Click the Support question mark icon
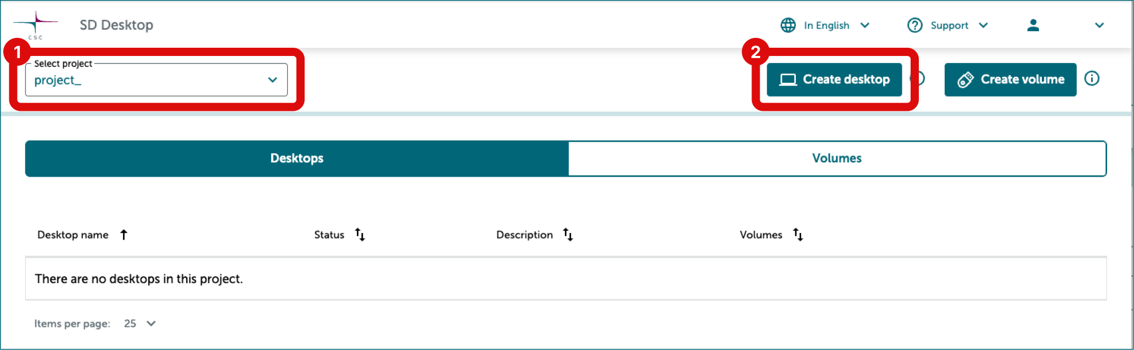Screen dimensions: 1134x350 (914, 25)
